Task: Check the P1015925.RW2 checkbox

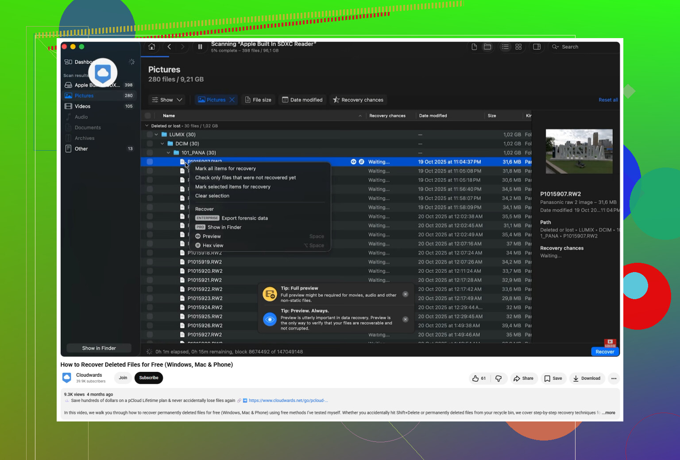Action: click(x=150, y=316)
